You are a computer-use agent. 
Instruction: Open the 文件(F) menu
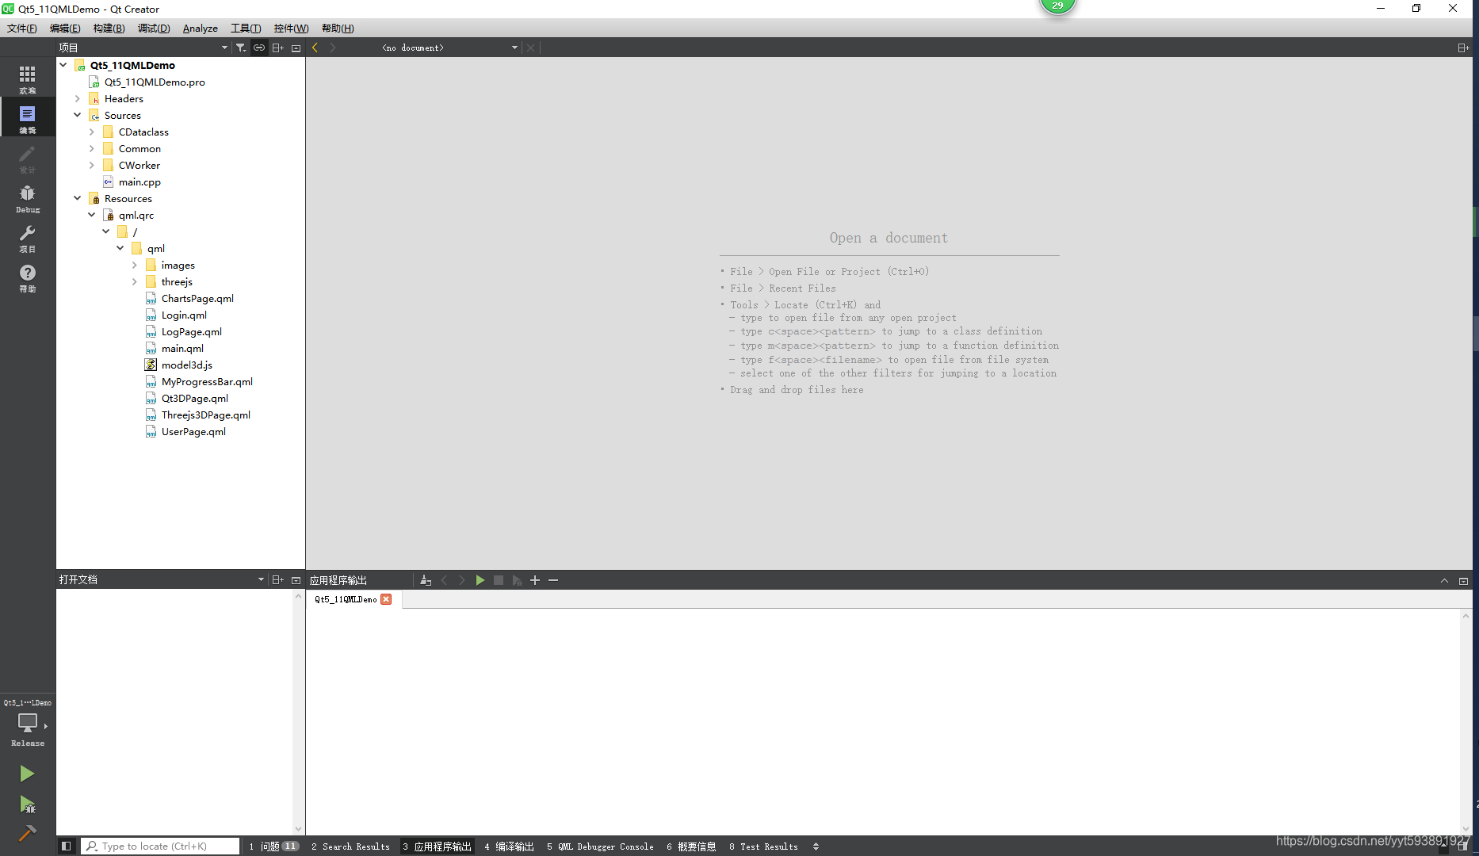[22, 29]
